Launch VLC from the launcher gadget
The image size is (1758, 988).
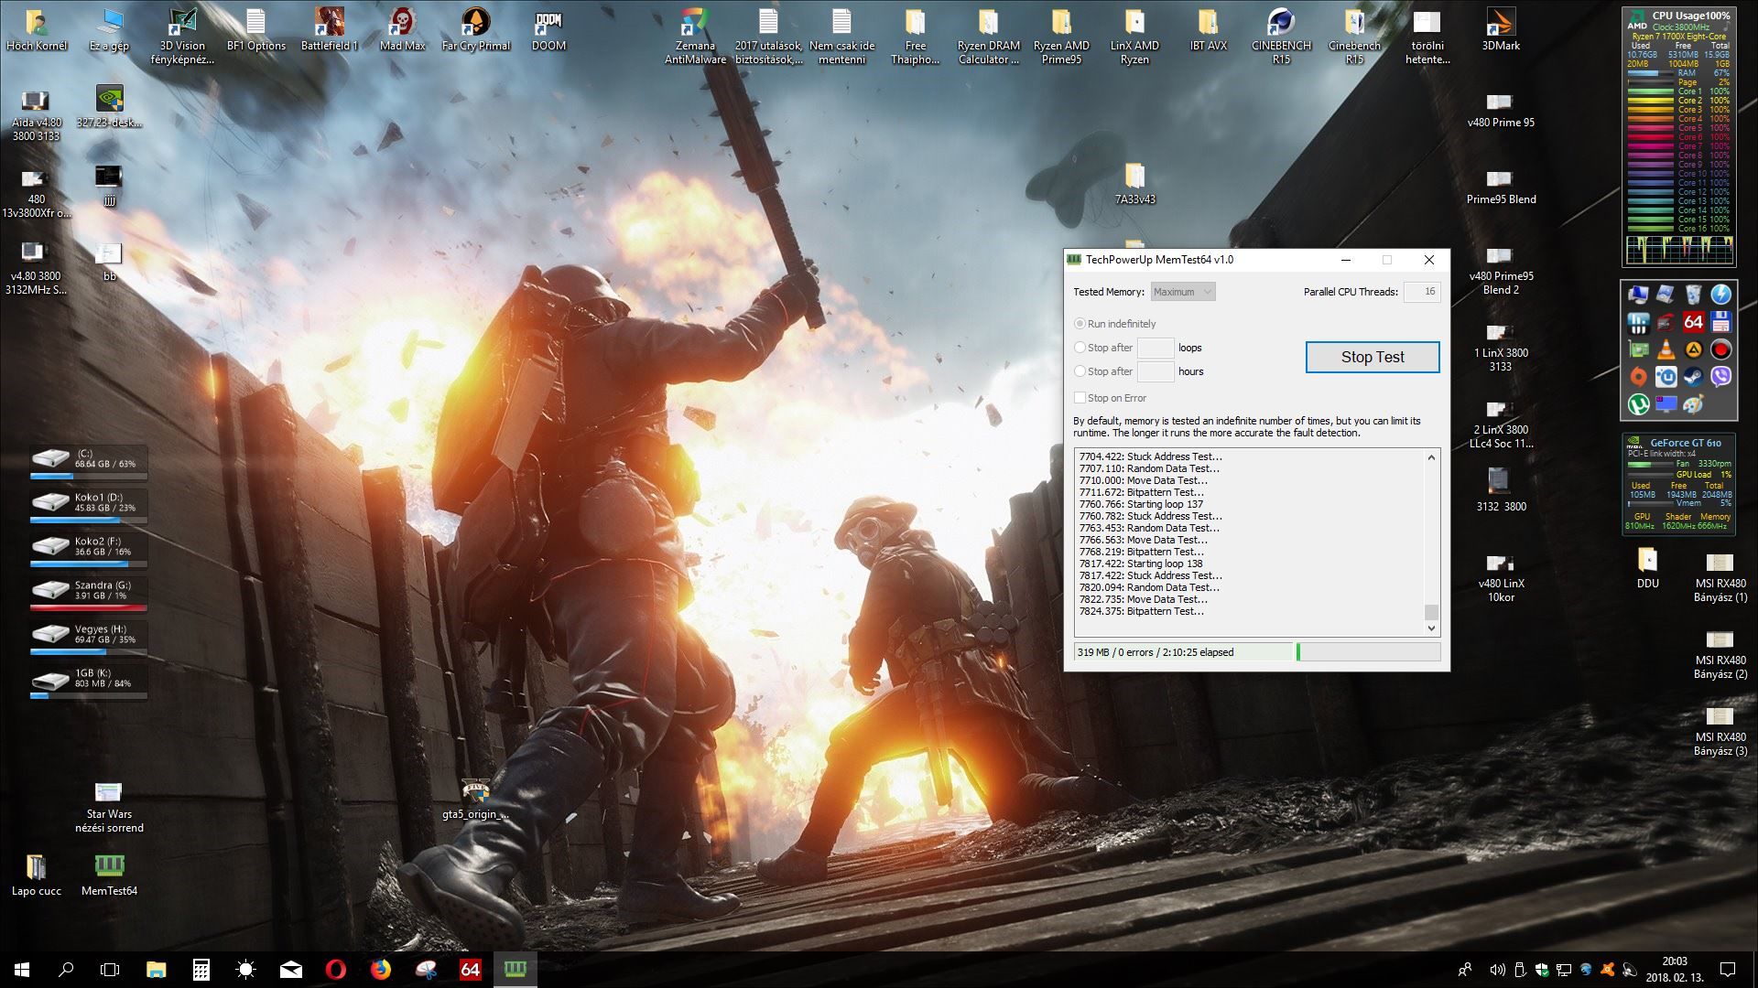coord(1666,349)
